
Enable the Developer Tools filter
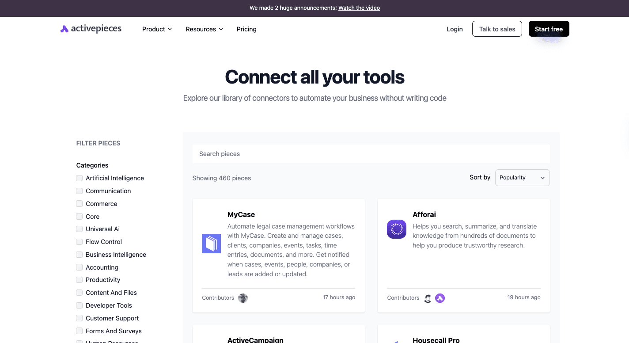tap(79, 305)
